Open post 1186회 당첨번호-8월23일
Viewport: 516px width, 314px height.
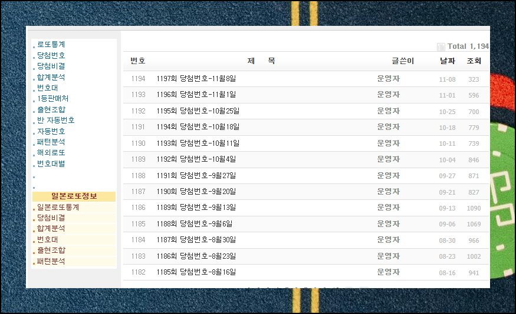tap(196, 256)
